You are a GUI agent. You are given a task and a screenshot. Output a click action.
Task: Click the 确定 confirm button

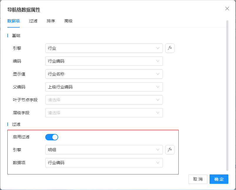pyautogui.click(x=219, y=179)
